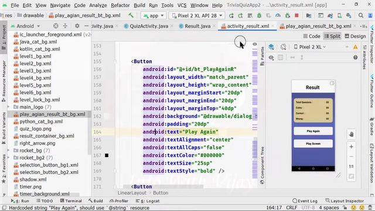The height and width of the screenshot is (211, 375).
Task: Expand the main_logo folder
Action: coord(9,107)
